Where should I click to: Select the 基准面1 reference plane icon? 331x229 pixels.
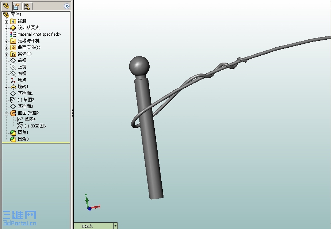click(x=13, y=93)
